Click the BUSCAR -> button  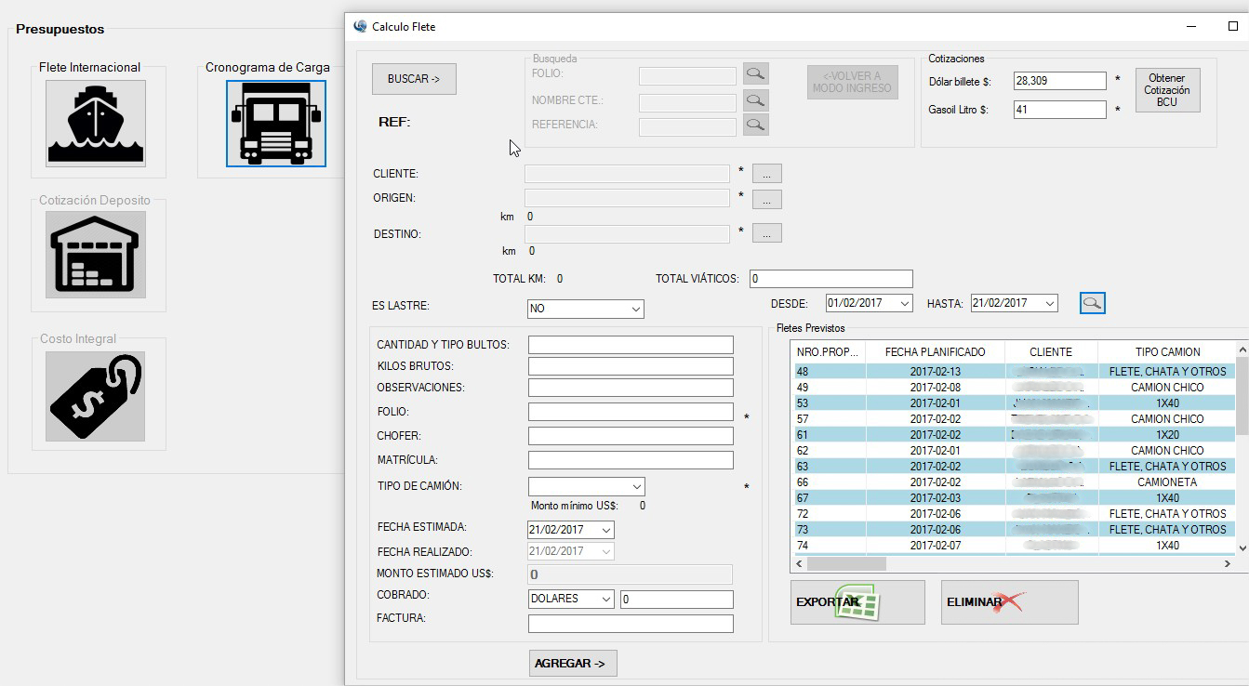[414, 79]
